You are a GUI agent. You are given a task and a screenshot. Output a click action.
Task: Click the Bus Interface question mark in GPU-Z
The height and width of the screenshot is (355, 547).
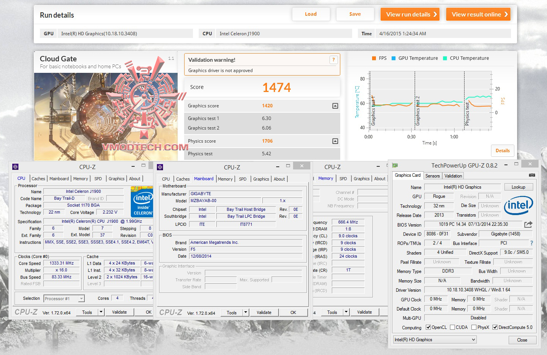coord(531,243)
